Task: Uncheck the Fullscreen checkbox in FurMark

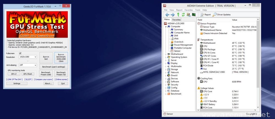Action: [x=20, y=53]
